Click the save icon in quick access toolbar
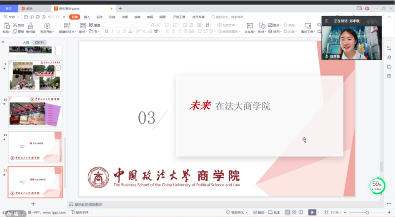395x217 pixels. point(26,17)
